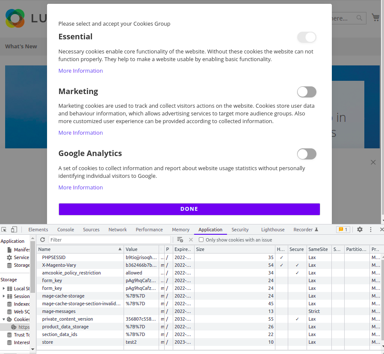Viewport: 384px width, 354px height.
Task: Select the amcookie_policy_restriction cookie row
Action: pyautogui.click(x=209, y=273)
